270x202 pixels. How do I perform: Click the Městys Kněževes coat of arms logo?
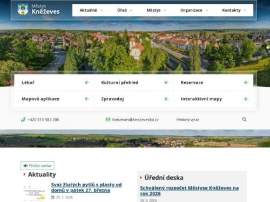click(23, 9)
